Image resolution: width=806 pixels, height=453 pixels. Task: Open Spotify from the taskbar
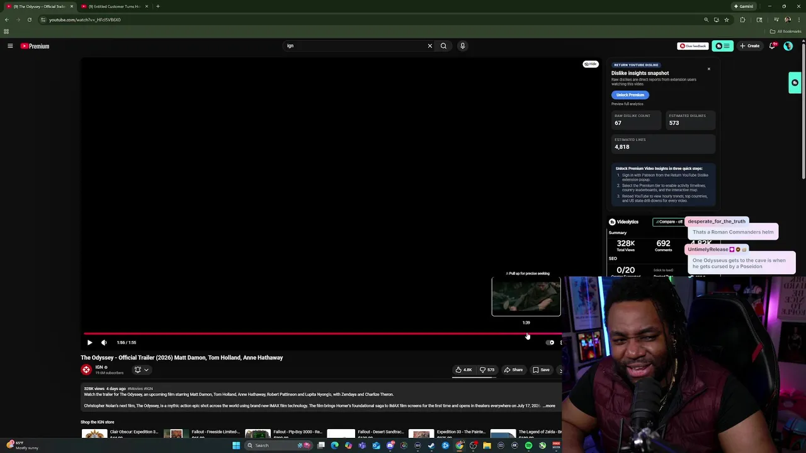528,445
